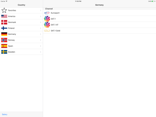This screenshot has width=156, height=117.
Task: Expand Spain using its chevron
Action: (x=41, y=46)
